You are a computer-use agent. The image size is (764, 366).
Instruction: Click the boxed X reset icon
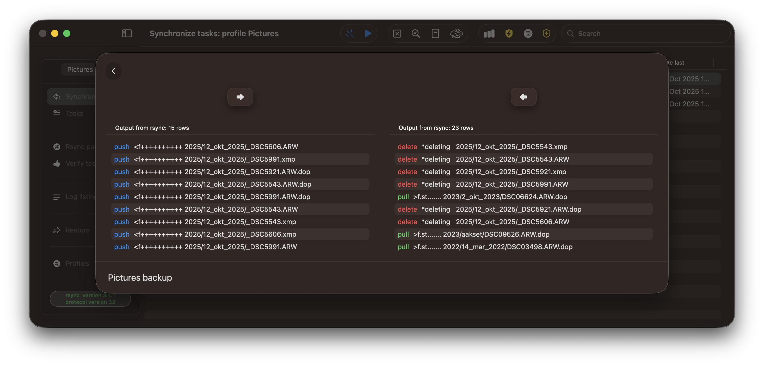[397, 34]
